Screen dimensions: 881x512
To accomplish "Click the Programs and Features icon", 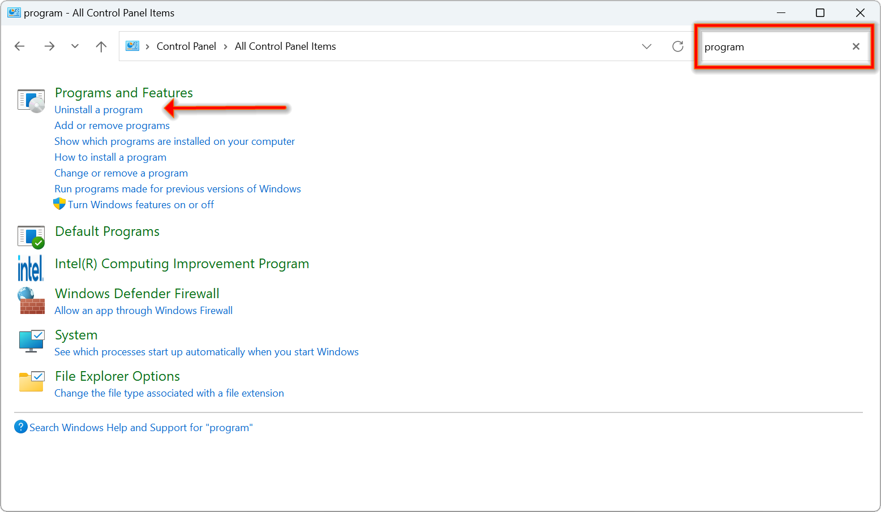I will click(x=31, y=101).
